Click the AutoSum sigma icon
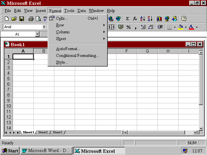The height and width of the screenshot is (155, 207). (127, 19)
